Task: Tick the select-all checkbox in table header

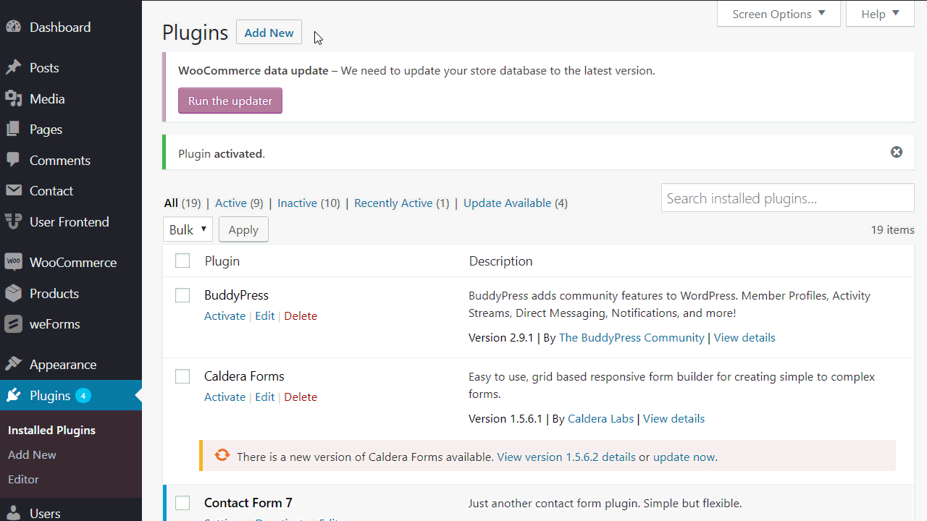Action: pos(183,261)
